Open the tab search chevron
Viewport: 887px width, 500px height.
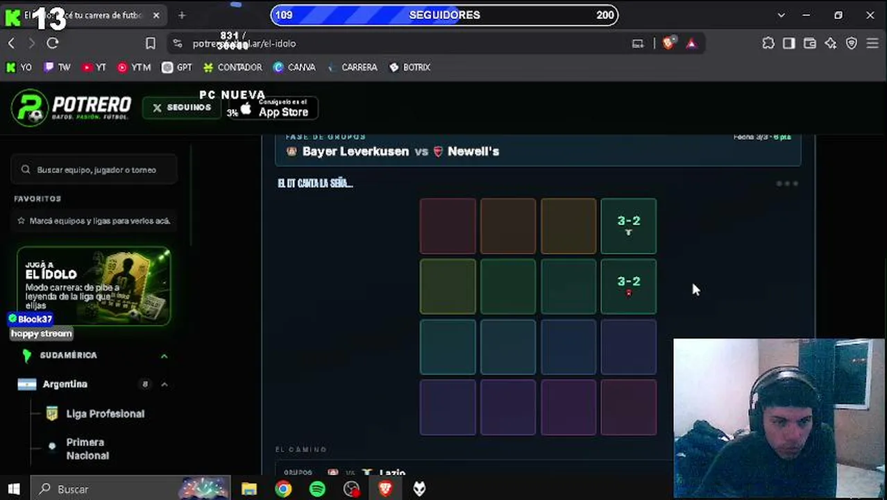pyautogui.click(x=781, y=15)
